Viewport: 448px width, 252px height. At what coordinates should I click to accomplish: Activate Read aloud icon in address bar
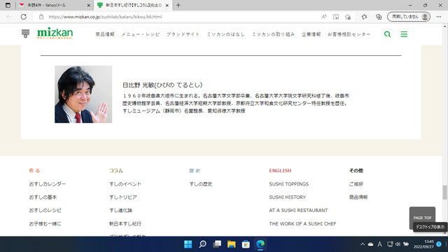pos(323,17)
